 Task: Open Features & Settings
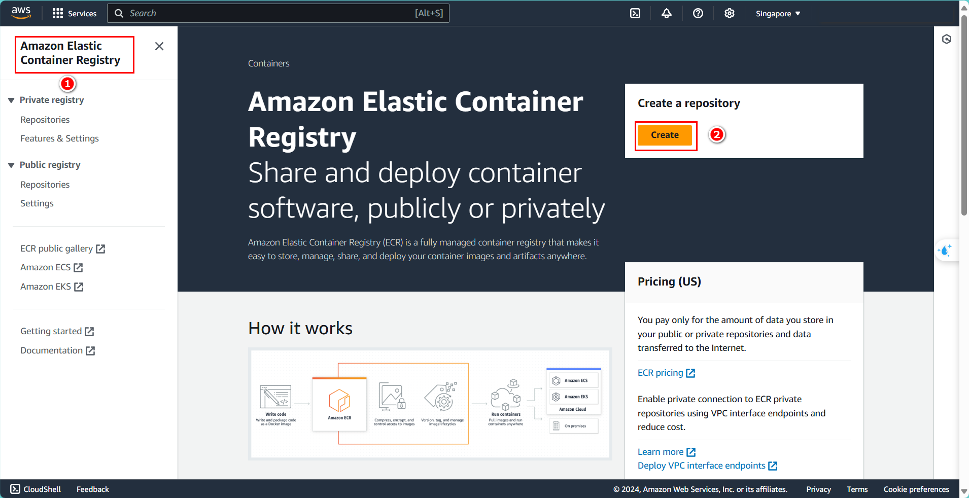pyautogui.click(x=59, y=138)
